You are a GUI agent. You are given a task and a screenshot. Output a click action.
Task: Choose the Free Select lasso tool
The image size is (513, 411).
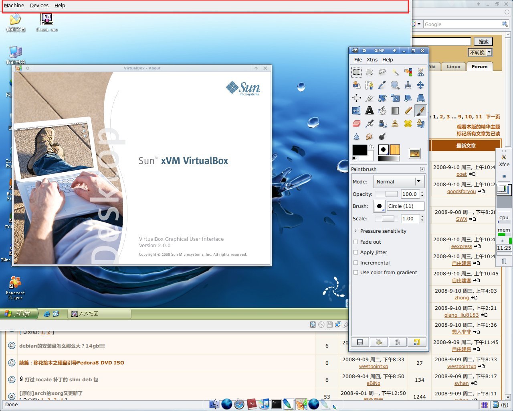[382, 72]
